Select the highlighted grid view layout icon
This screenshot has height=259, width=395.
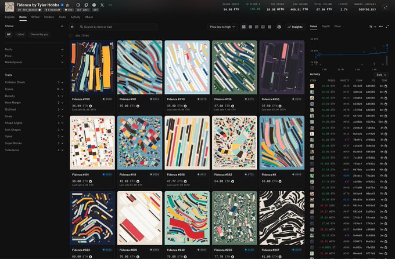pos(243,27)
